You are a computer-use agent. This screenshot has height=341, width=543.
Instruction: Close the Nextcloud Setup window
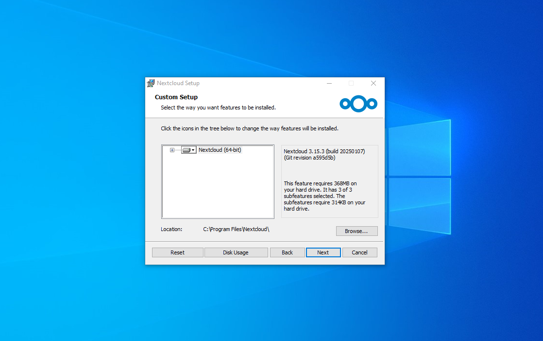[373, 83]
